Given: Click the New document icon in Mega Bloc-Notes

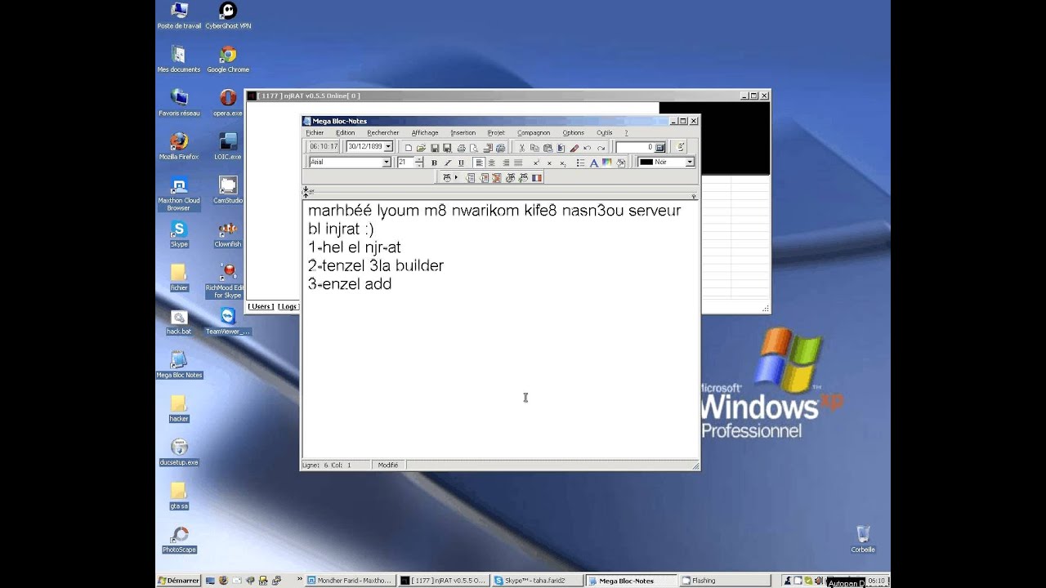Looking at the screenshot, I should pyautogui.click(x=409, y=148).
